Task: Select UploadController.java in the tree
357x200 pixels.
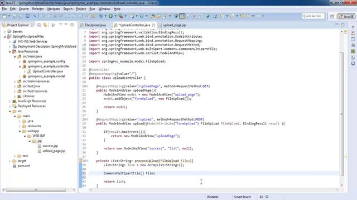Action: [47, 71]
